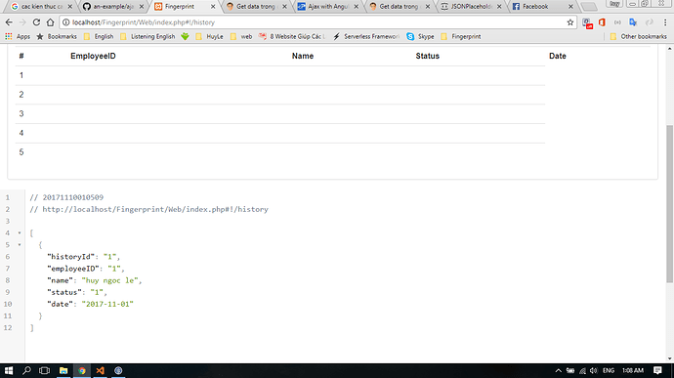Open the Google Translate extension
The height and width of the screenshot is (378, 674).
tap(633, 22)
